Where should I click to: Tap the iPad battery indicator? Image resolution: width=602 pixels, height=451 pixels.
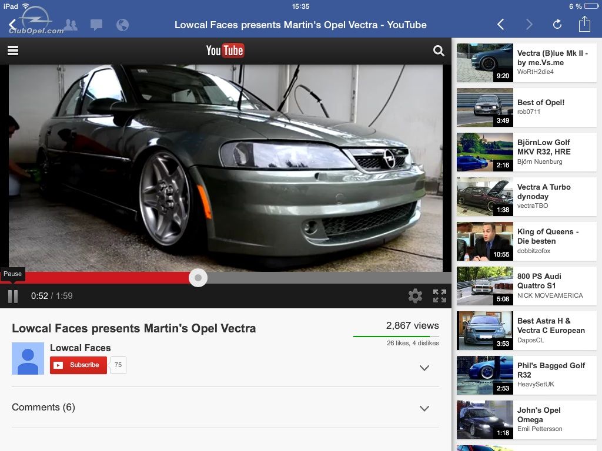[x=591, y=6]
